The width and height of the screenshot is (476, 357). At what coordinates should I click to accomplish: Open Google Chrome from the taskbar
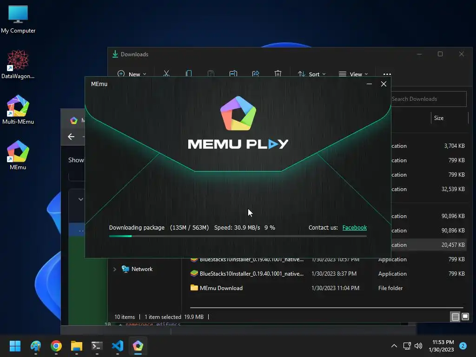point(56,346)
